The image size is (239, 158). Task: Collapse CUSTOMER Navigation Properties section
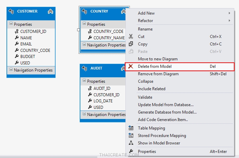coord(11,70)
